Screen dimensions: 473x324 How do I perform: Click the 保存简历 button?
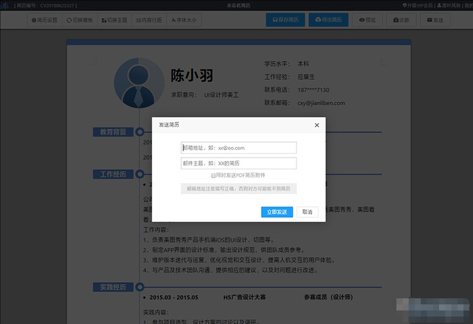tap(285, 20)
